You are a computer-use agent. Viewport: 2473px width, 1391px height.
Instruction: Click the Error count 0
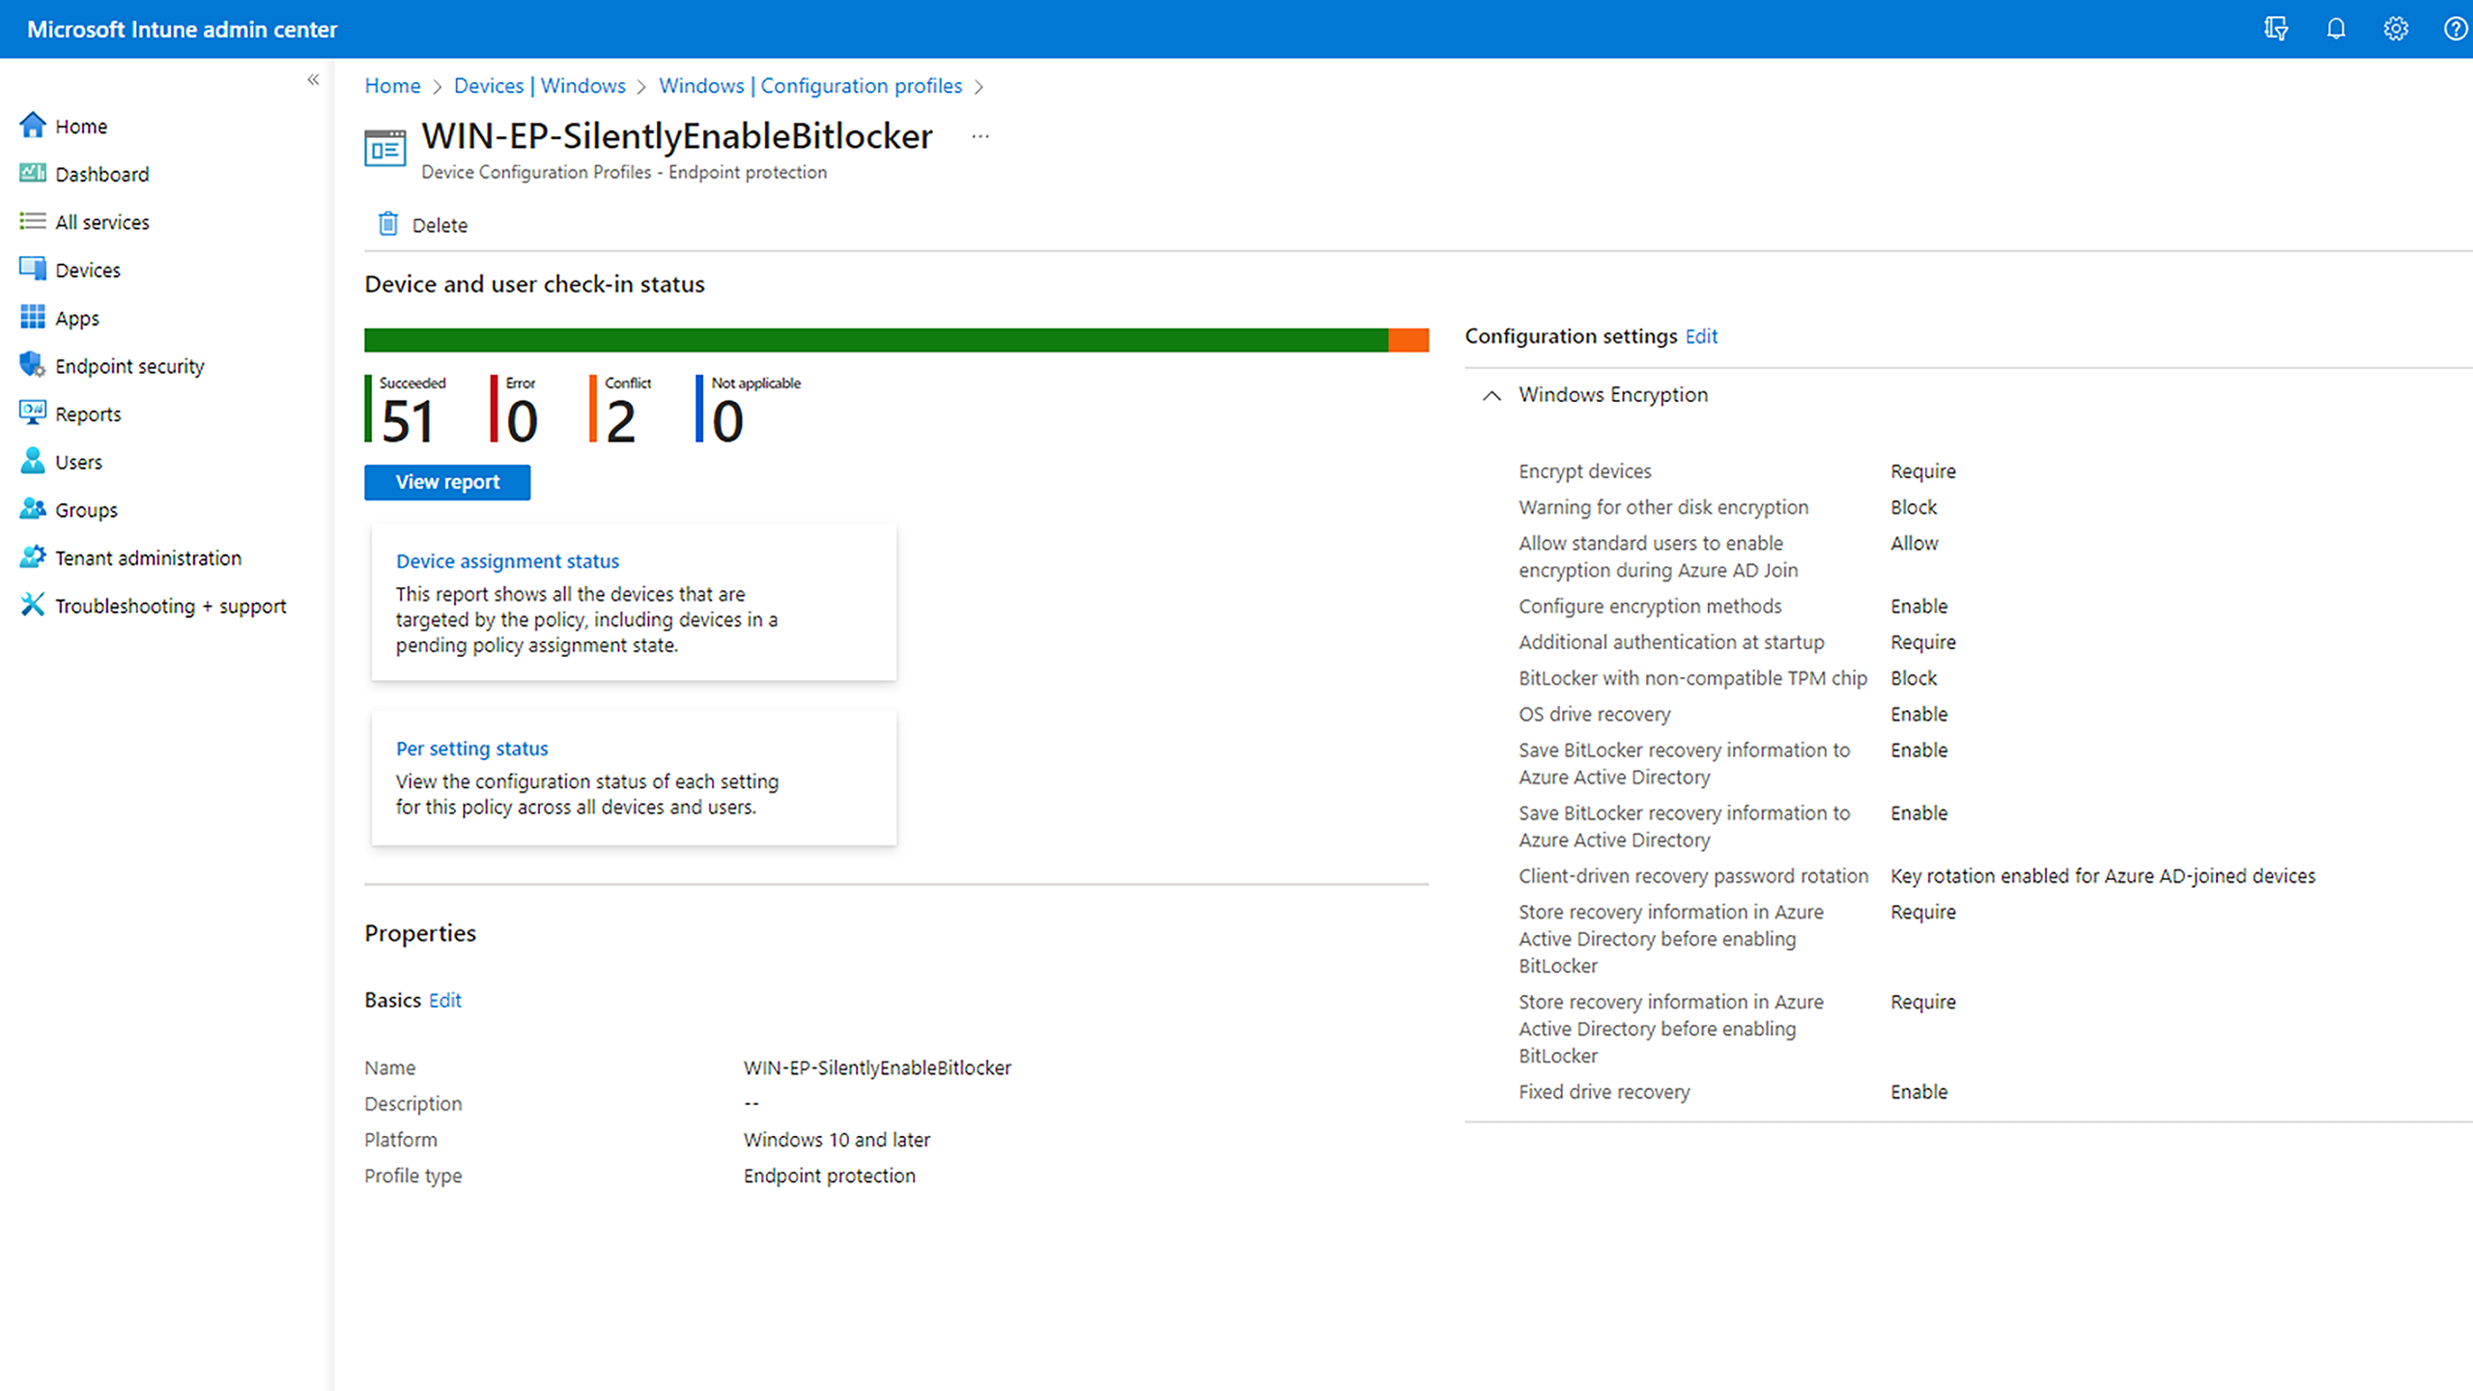(x=522, y=421)
